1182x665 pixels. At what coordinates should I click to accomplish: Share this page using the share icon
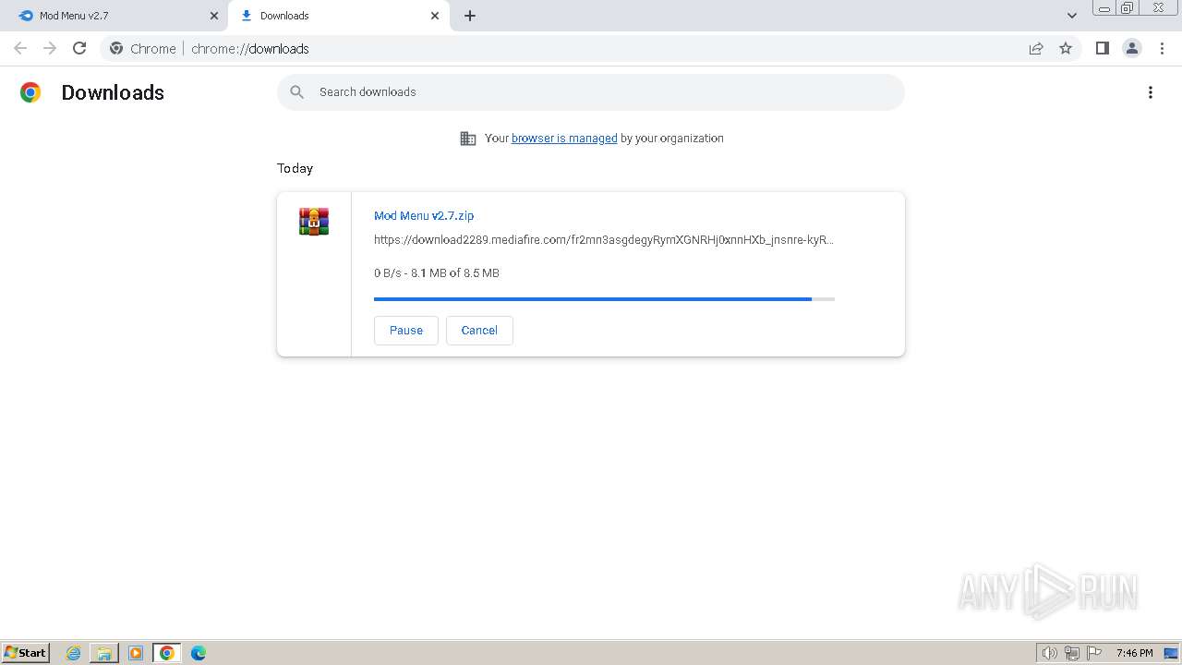click(1036, 48)
